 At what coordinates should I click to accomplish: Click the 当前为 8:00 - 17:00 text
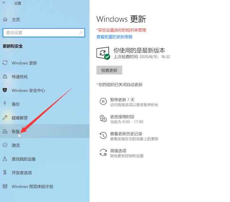click(x=127, y=122)
